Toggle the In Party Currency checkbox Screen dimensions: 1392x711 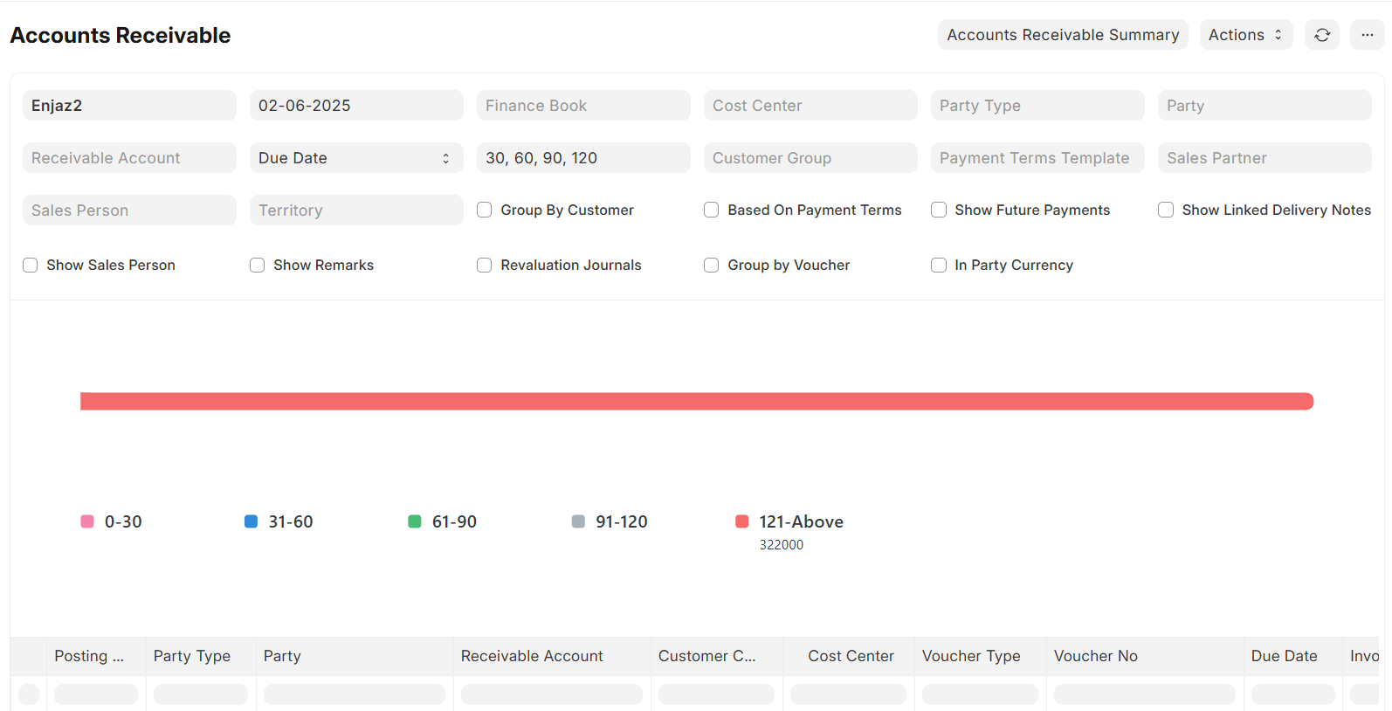pyautogui.click(x=939, y=265)
